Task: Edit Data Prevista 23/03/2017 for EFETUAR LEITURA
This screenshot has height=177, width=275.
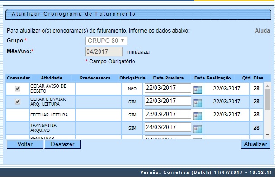Action: pos(168,114)
